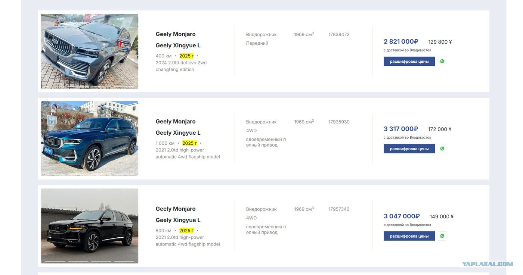Select last image indicator under the black car photo
The image size is (523, 275).
click(x=124, y=261)
